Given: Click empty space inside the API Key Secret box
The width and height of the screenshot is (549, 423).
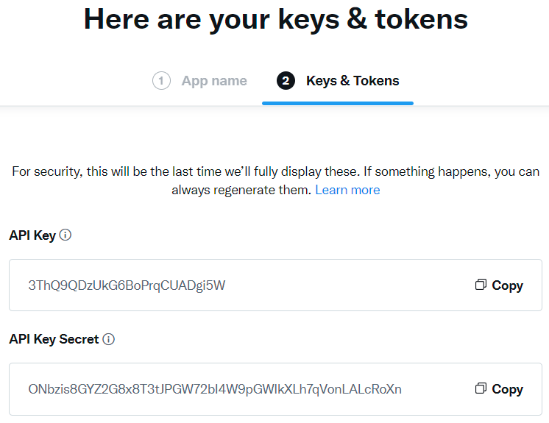Looking at the screenshot, I should pos(438,389).
